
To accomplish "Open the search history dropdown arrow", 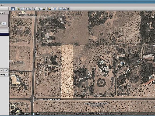I will coord(1,24).
